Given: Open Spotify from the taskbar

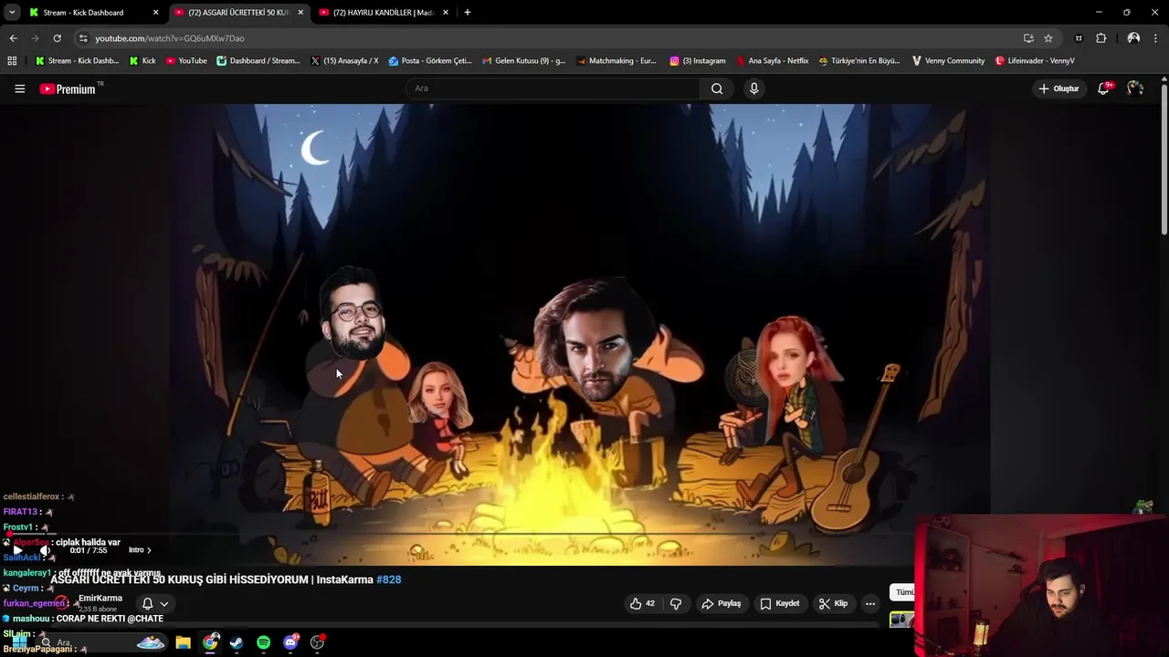Looking at the screenshot, I should [x=263, y=642].
